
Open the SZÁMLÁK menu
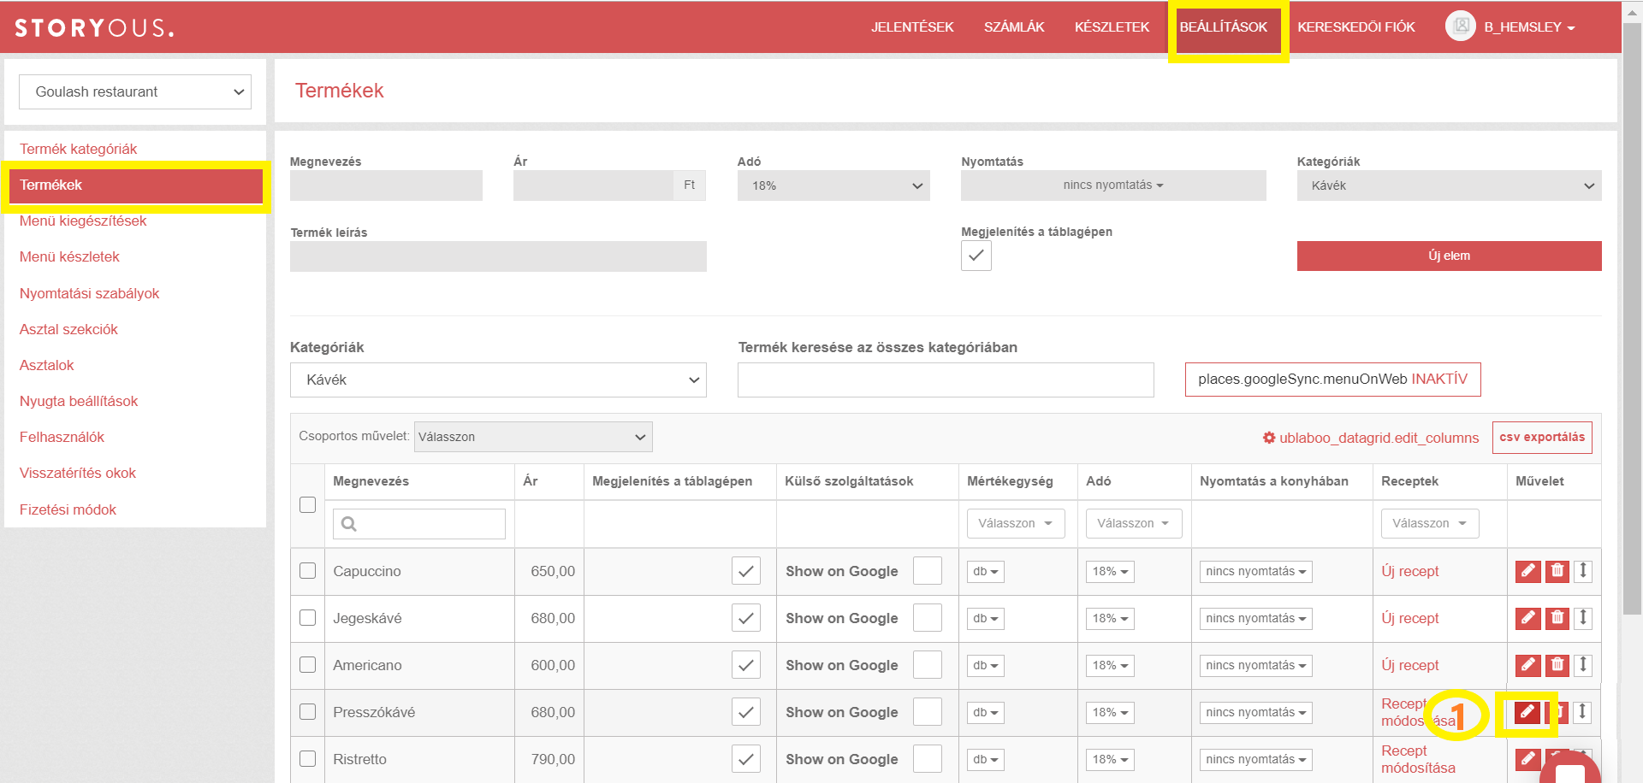tap(1014, 26)
